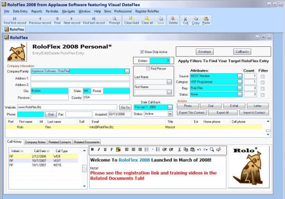Open the Rep attribute lookup

coord(240,88)
